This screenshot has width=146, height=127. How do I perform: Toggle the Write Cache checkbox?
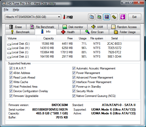tap(11, 82)
